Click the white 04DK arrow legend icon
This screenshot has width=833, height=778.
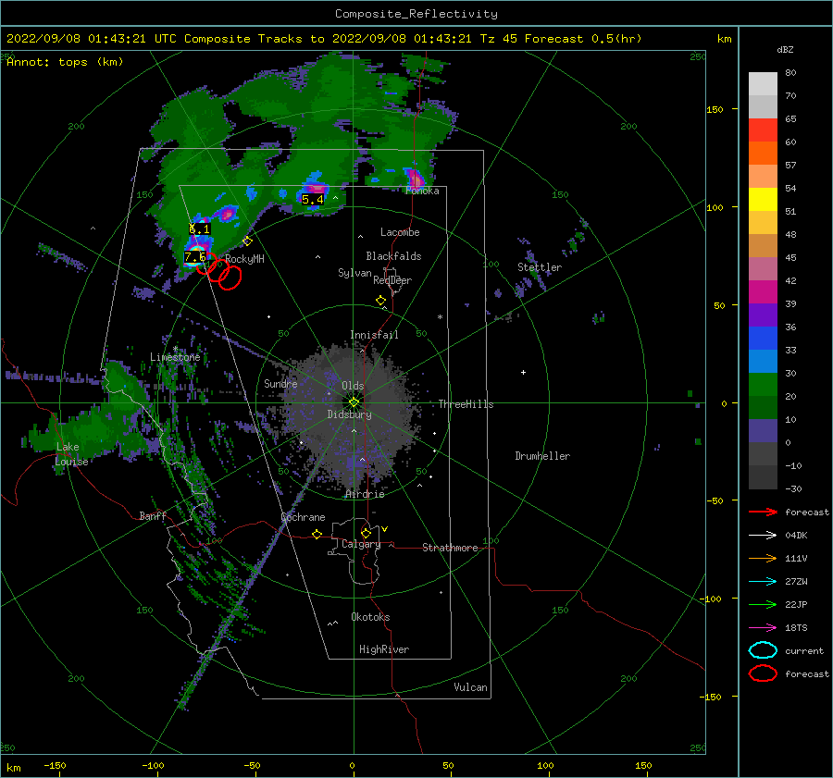(x=763, y=535)
